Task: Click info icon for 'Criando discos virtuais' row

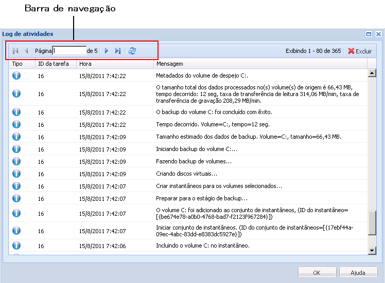Action: pos(16,174)
